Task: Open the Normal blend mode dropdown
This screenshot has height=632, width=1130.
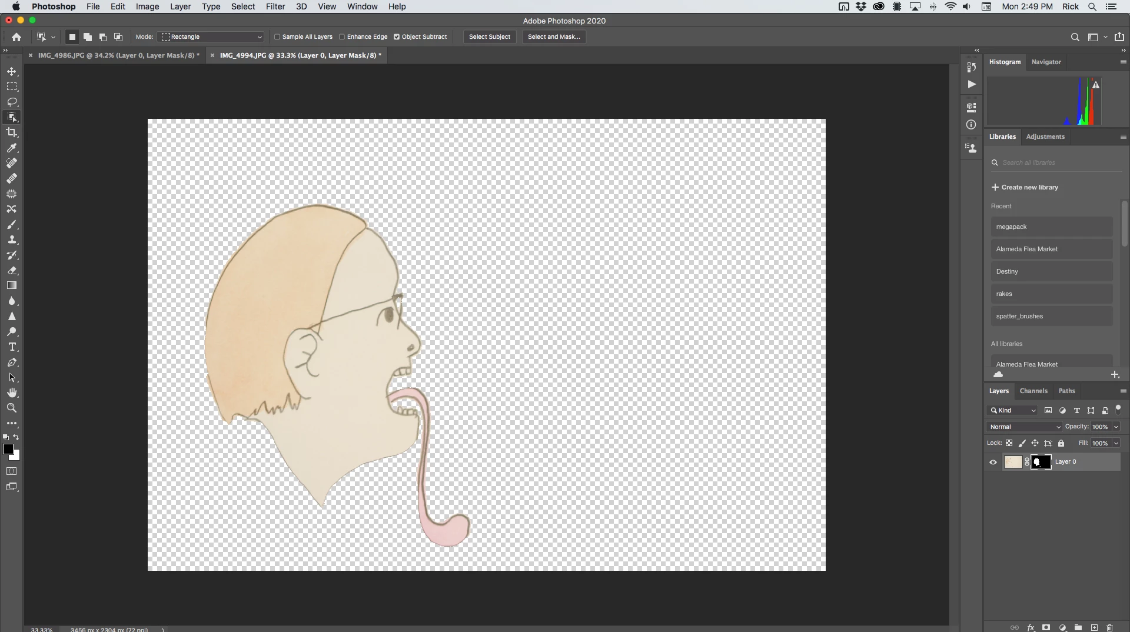Action: point(1024,427)
